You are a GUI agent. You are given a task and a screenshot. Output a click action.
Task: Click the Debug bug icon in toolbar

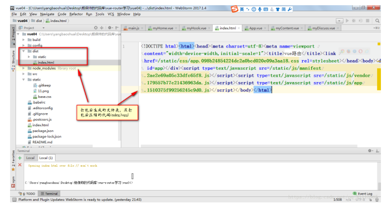click(354, 21)
